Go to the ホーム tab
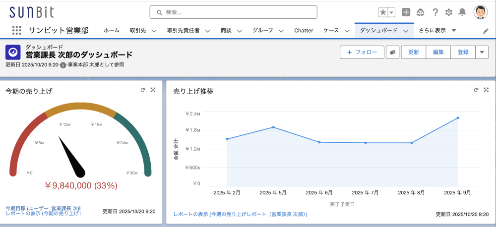496x227 pixels. 111,30
